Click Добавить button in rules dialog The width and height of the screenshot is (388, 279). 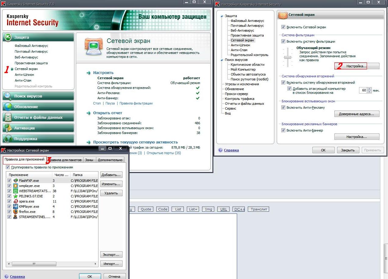(x=111, y=175)
